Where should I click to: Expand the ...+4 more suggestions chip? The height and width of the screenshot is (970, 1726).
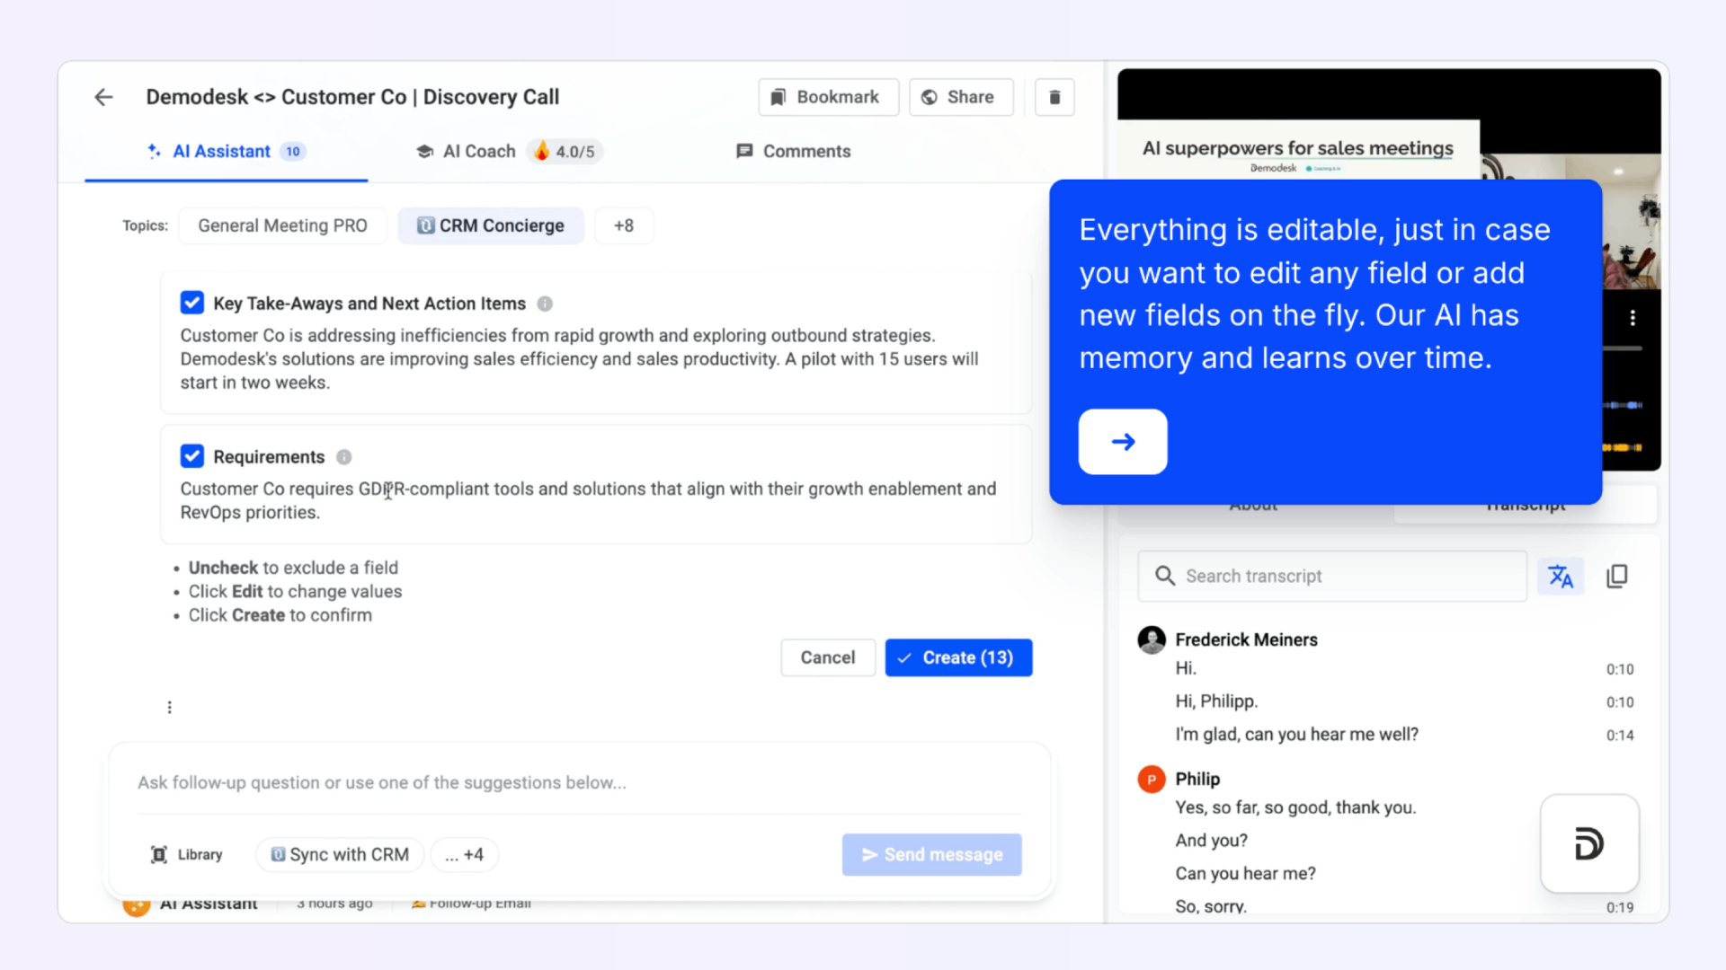click(464, 854)
